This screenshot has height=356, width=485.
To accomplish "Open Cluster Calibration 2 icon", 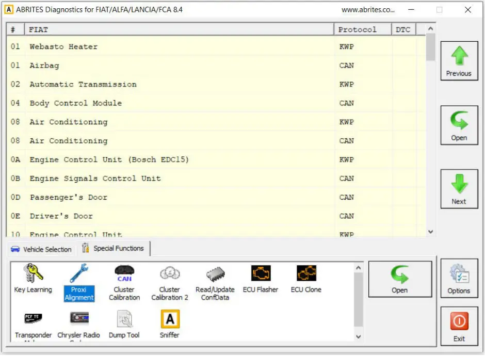I will [x=170, y=273].
